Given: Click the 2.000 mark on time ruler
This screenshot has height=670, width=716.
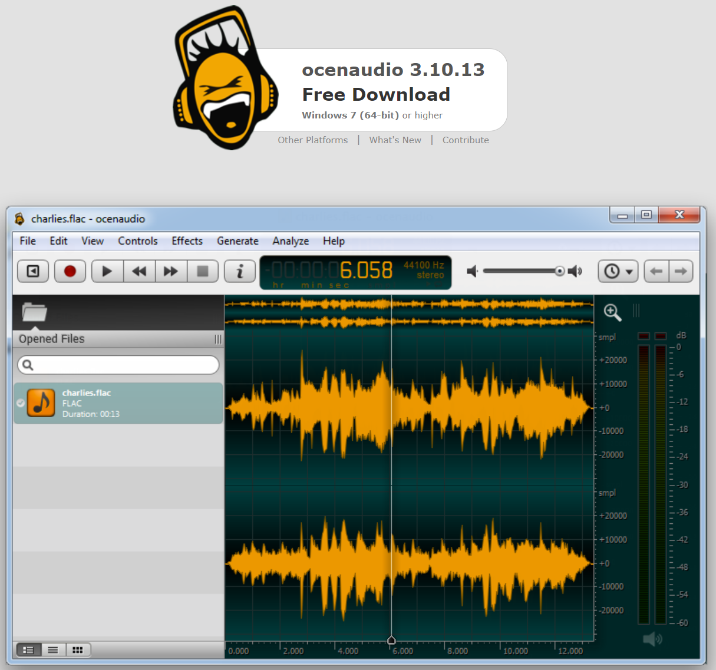Looking at the screenshot, I should click(x=293, y=651).
